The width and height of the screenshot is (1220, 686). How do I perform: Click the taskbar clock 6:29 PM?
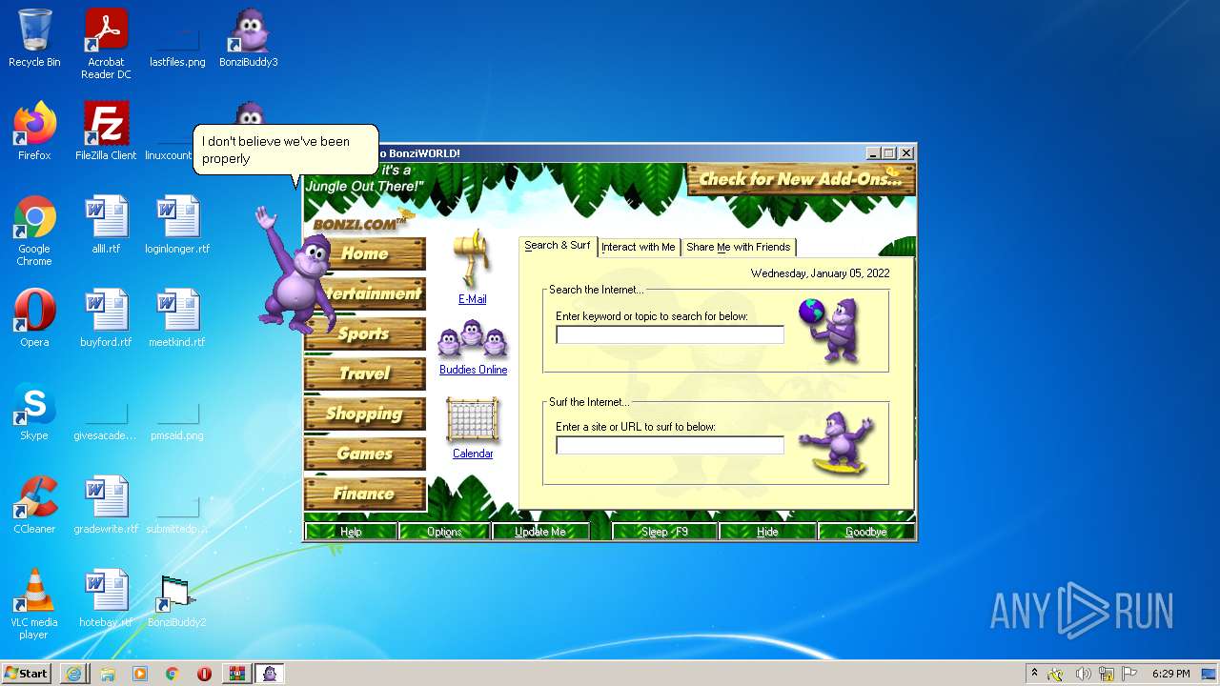(x=1170, y=674)
